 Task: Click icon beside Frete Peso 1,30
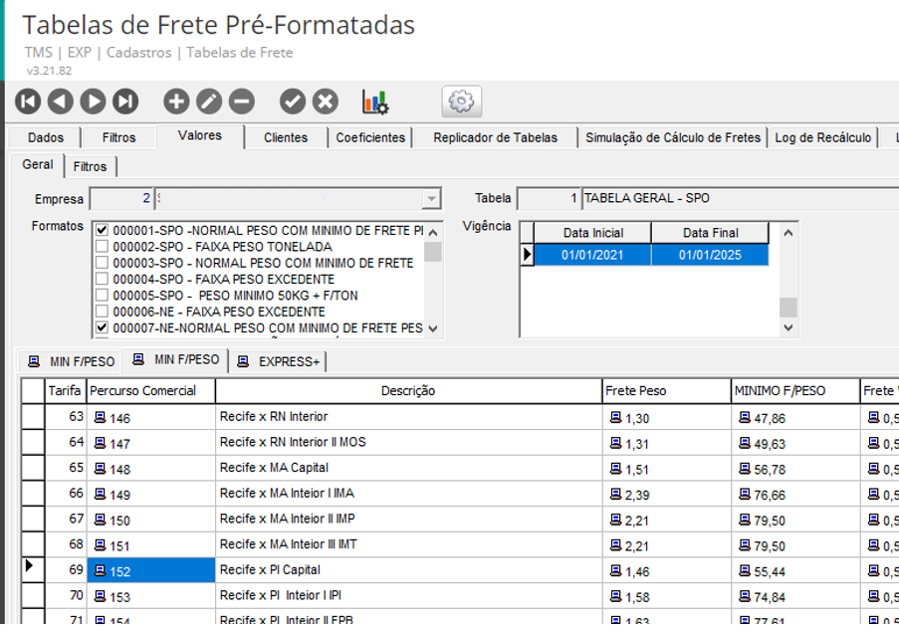pos(616,417)
